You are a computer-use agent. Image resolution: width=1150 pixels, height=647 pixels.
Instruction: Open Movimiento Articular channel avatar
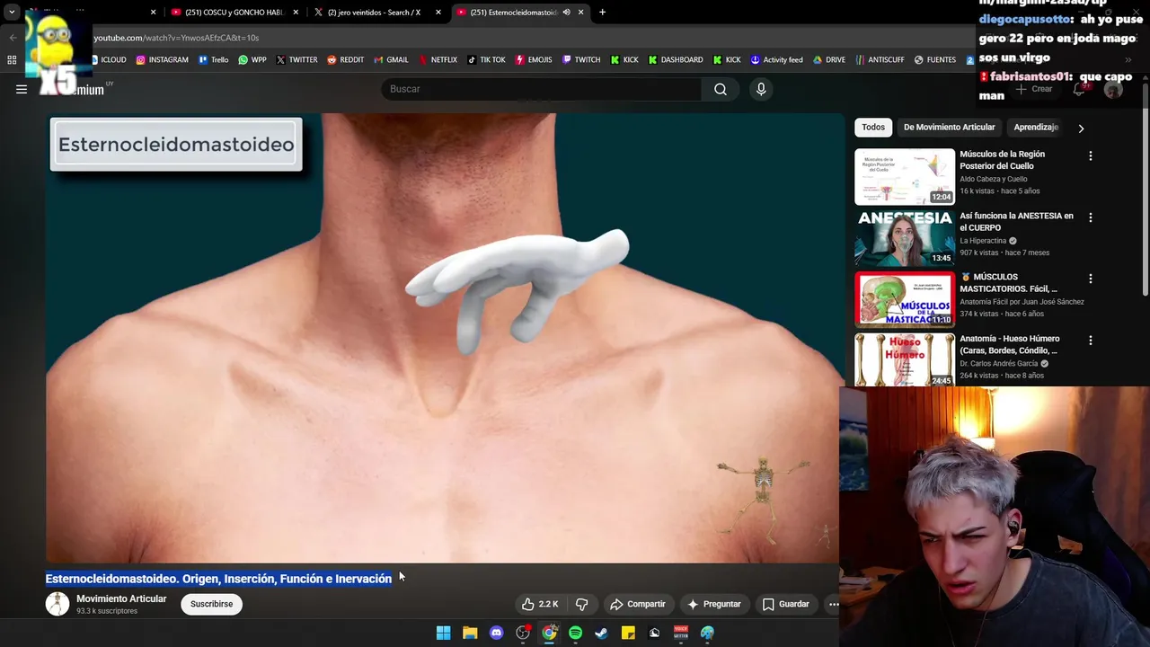(57, 604)
